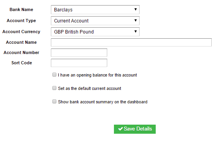
Task: Select the Sort Code input box
Action: tap(79, 63)
